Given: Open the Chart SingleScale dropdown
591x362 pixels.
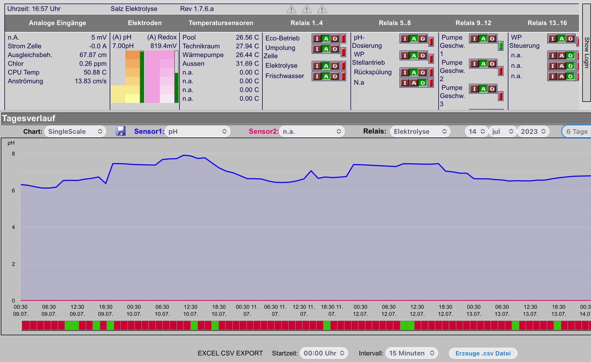Looking at the screenshot, I should coord(75,132).
